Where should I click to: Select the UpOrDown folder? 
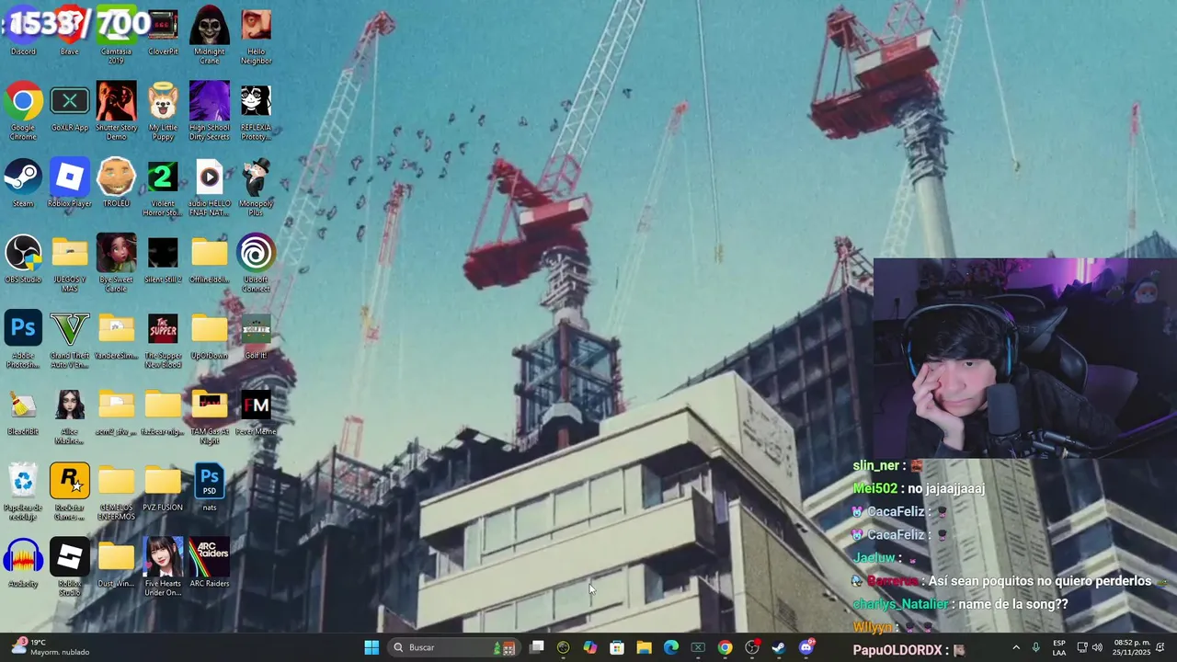coord(210,336)
